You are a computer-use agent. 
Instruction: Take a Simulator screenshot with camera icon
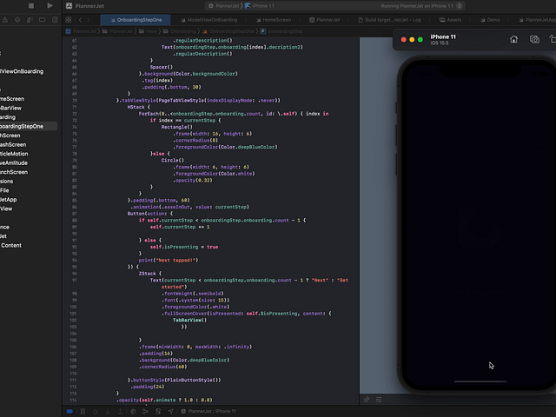point(534,39)
